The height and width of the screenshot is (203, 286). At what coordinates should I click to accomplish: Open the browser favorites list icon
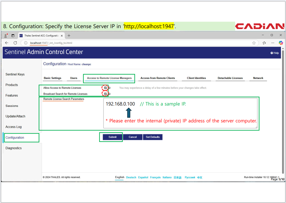tap(264, 43)
